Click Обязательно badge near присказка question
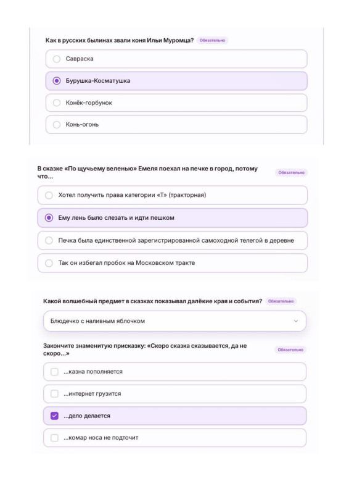 (290, 350)
